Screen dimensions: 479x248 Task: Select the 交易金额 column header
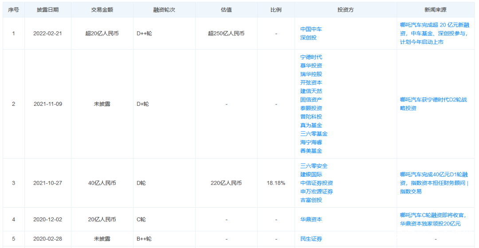click(x=102, y=10)
